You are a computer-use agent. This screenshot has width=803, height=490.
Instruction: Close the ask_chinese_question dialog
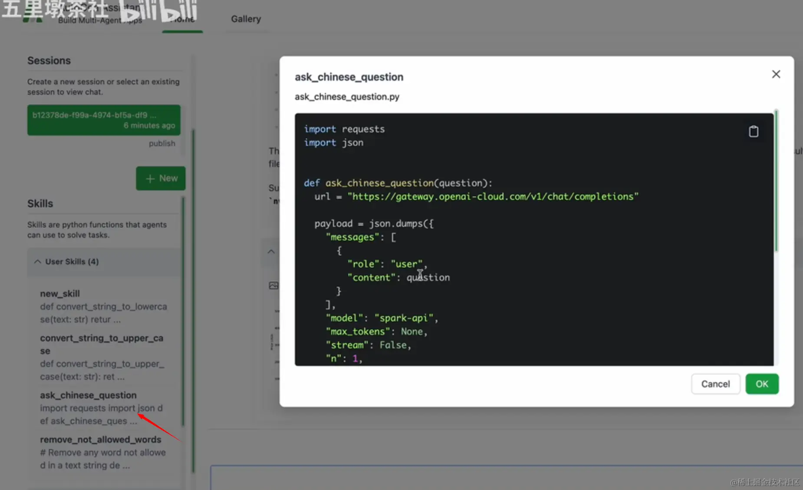click(776, 74)
